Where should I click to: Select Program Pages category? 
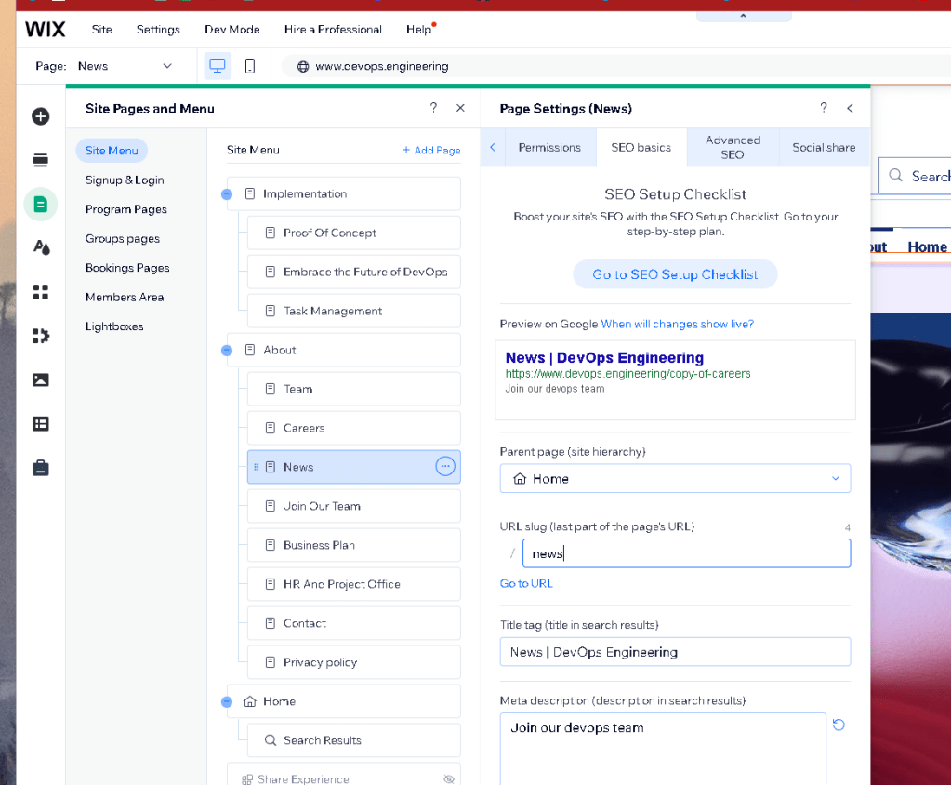tap(126, 209)
